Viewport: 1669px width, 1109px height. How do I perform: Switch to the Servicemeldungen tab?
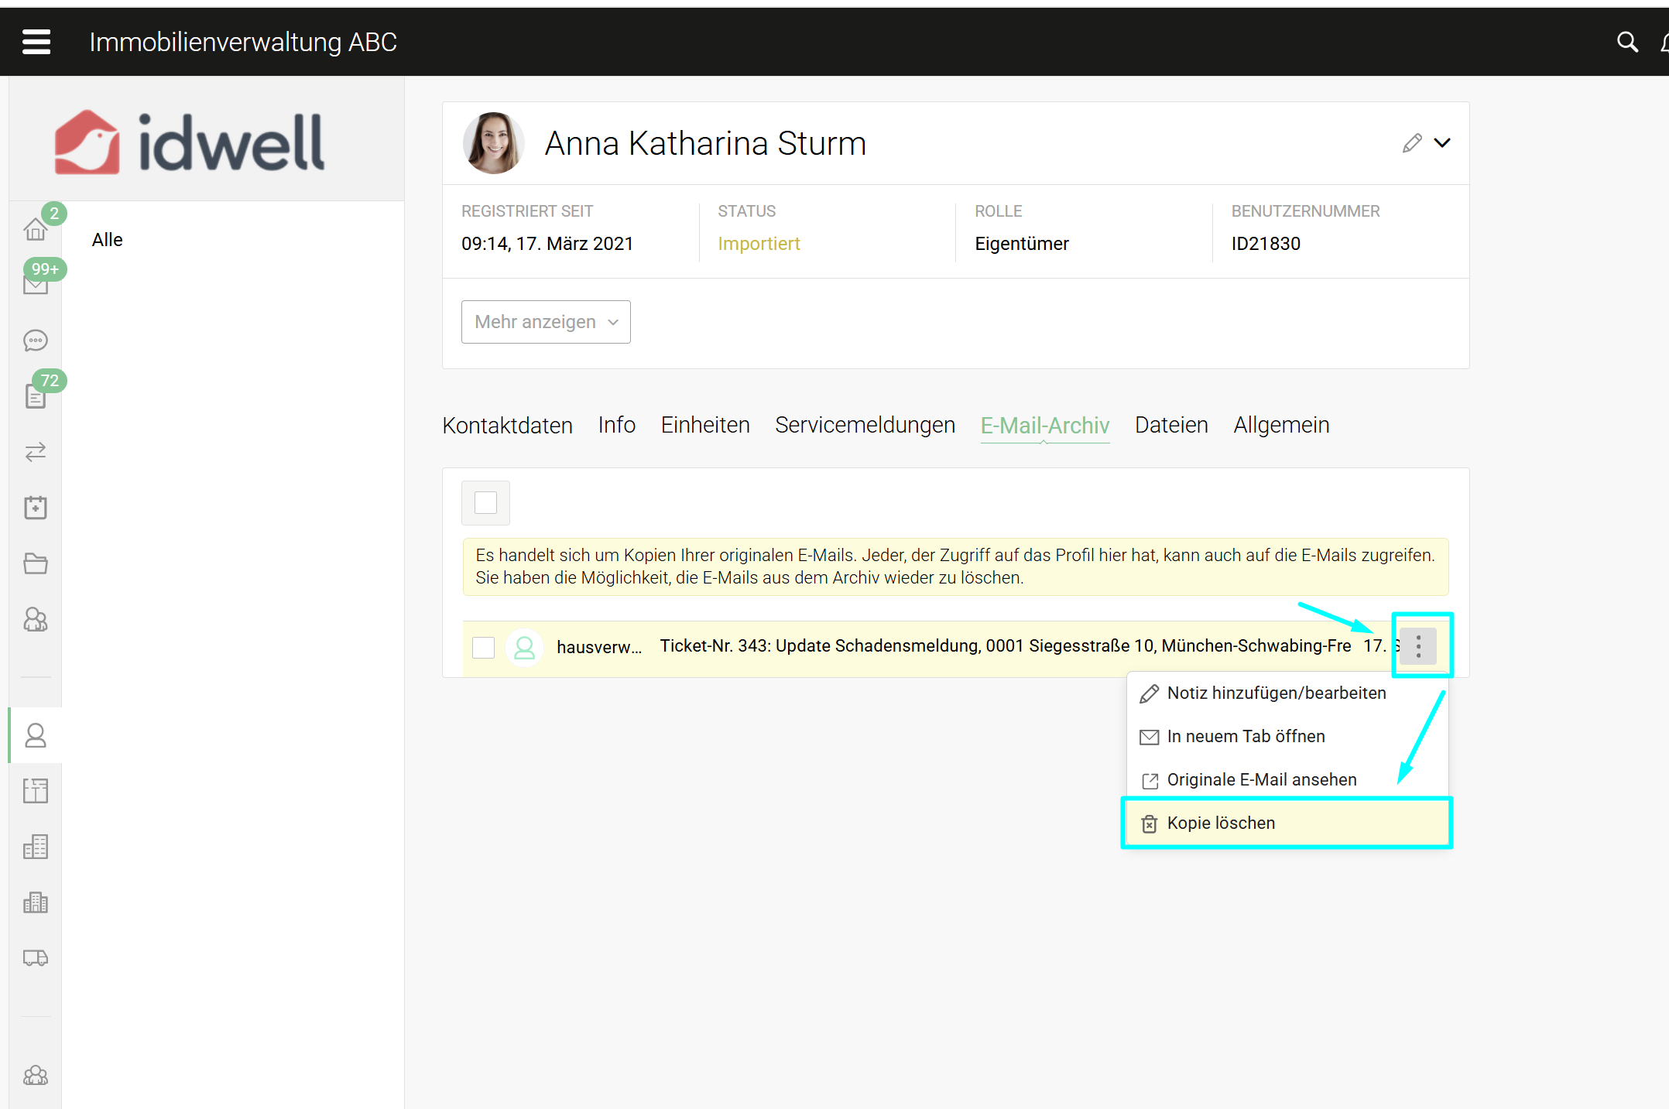865,425
